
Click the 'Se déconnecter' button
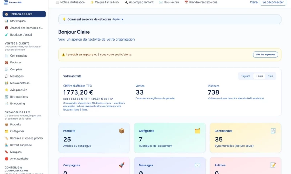coord(273,3)
